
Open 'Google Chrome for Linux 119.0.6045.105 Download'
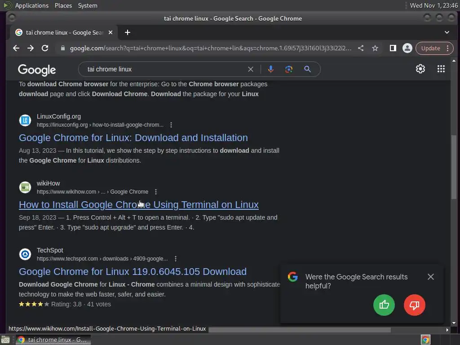pos(133,272)
